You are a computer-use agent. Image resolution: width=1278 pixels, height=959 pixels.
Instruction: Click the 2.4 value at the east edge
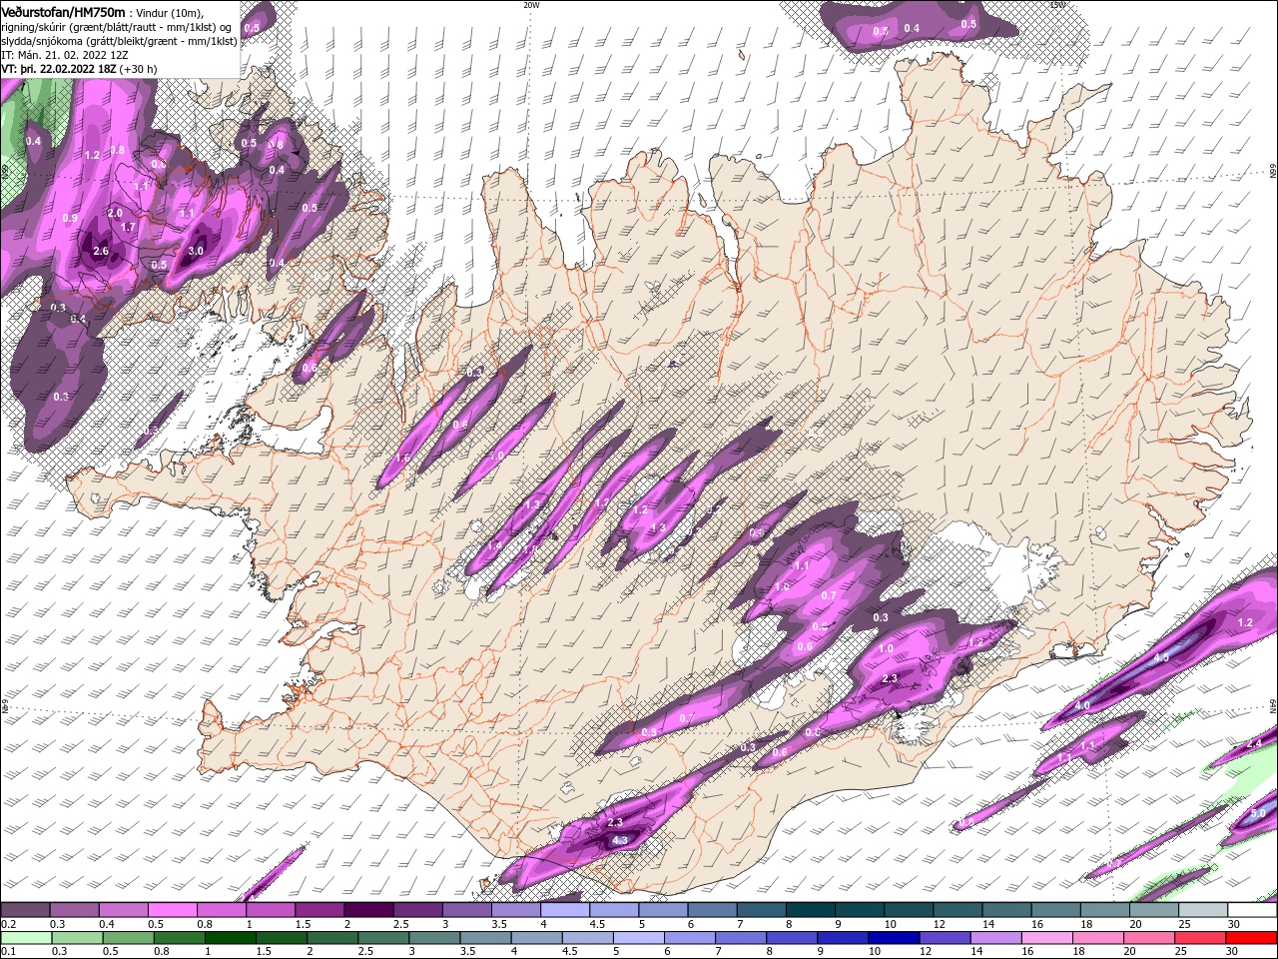pos(1254,743)
